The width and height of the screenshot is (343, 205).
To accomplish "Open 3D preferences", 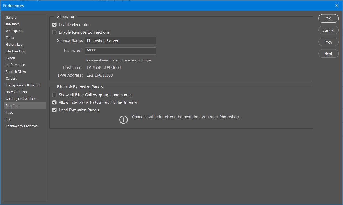I will point(25,119).
